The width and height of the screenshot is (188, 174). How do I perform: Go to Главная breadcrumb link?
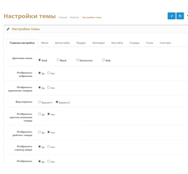pyautogui.click(x=63, y=17)
